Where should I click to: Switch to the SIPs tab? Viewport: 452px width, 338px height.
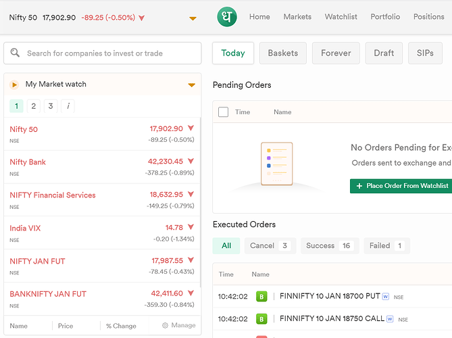[x=425, y=53]
